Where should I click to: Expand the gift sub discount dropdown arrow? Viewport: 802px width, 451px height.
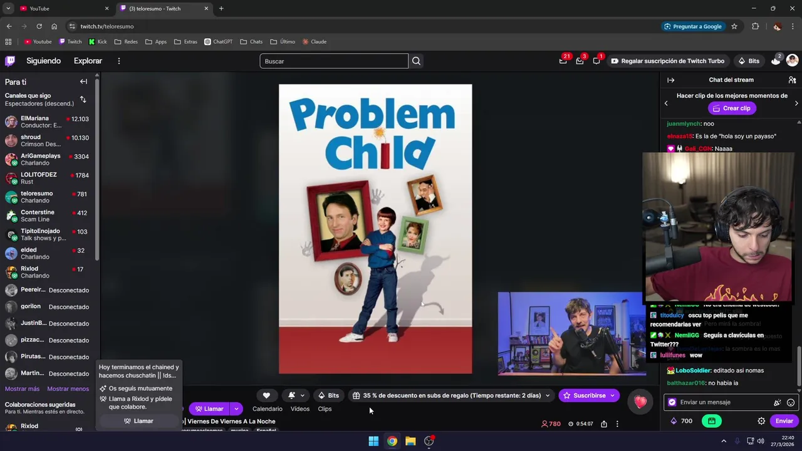[547, 396]
